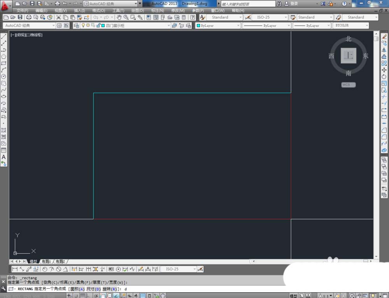Image resolution: width=389 pixels, height=298 pixels.
Task: Click the Linear dimension tool
Action: pos(15,269)
